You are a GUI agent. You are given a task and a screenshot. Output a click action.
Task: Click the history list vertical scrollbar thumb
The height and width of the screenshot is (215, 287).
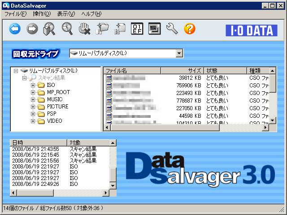(113, 175)
